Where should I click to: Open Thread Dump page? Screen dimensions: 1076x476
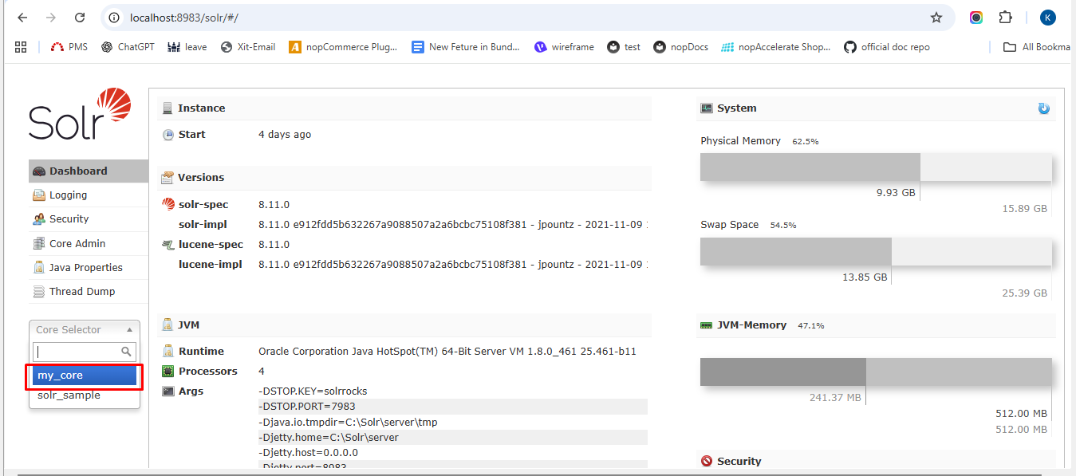(81, 292)
